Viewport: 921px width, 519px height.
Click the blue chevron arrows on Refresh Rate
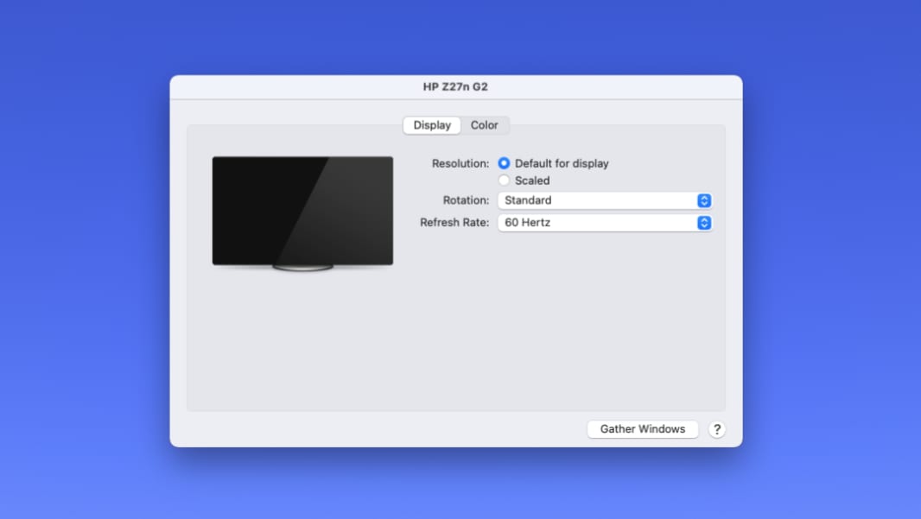pyautogui.click(x=704, y=223)
